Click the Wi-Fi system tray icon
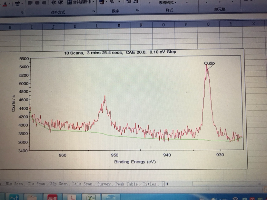Viewport: 267px width, 200px height. [x=235, y=199]
